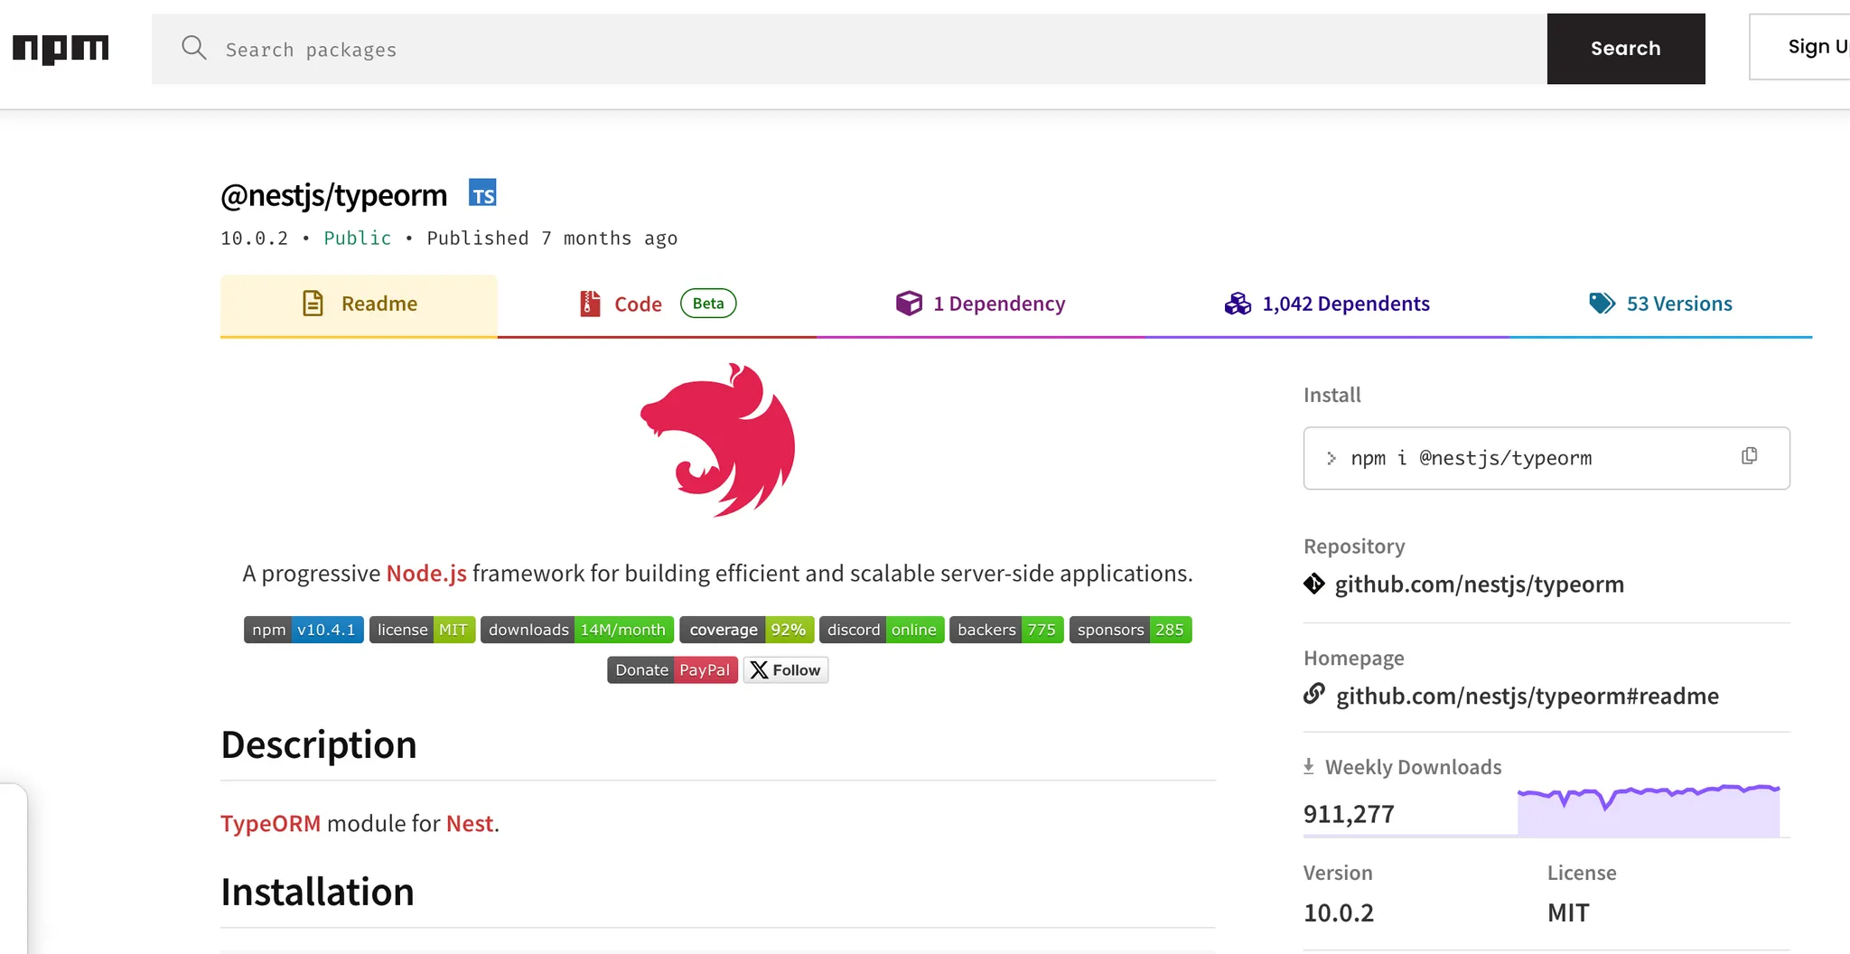The width and height of the screenshot is (1850, 954).
Task: Open the 53 Versions tab
Action: click(1660, 304)
